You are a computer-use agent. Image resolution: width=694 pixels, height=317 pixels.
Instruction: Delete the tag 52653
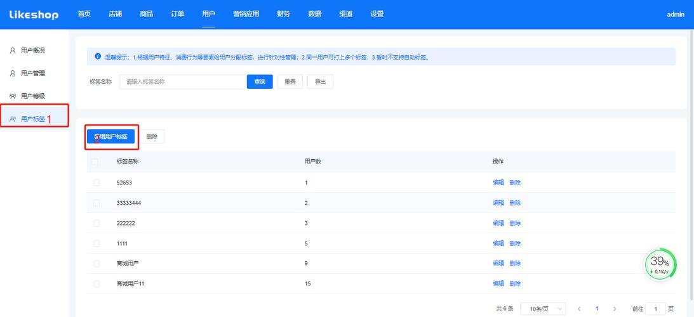click(515, 183)
